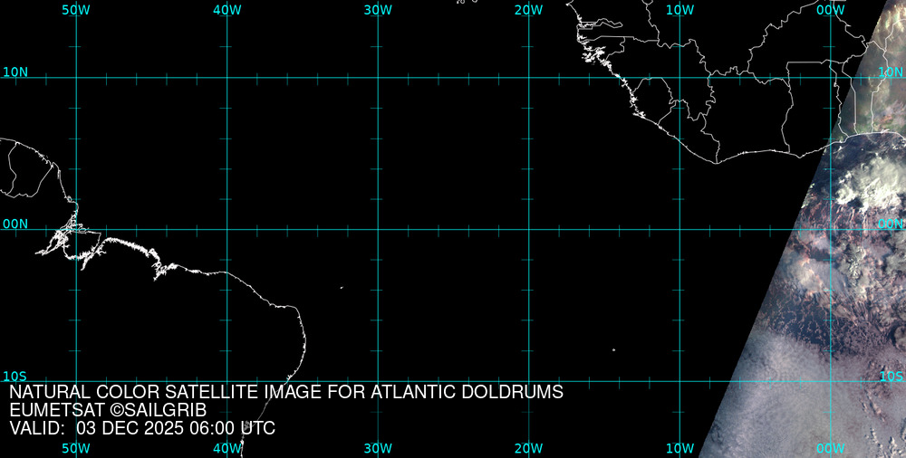
Task: Click the right-side 10S latitude label
Action: click(892, 376)
